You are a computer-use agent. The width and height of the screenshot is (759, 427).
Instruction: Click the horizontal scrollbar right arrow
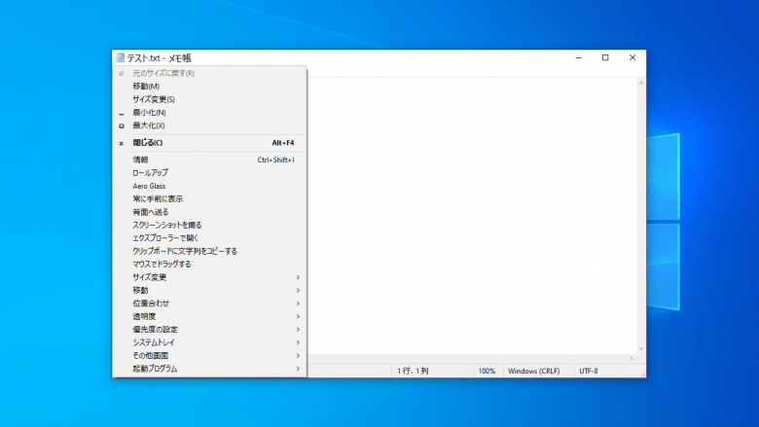click(x=632, y=358)
